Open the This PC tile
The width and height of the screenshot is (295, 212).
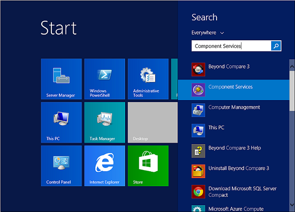coord(61,122)
